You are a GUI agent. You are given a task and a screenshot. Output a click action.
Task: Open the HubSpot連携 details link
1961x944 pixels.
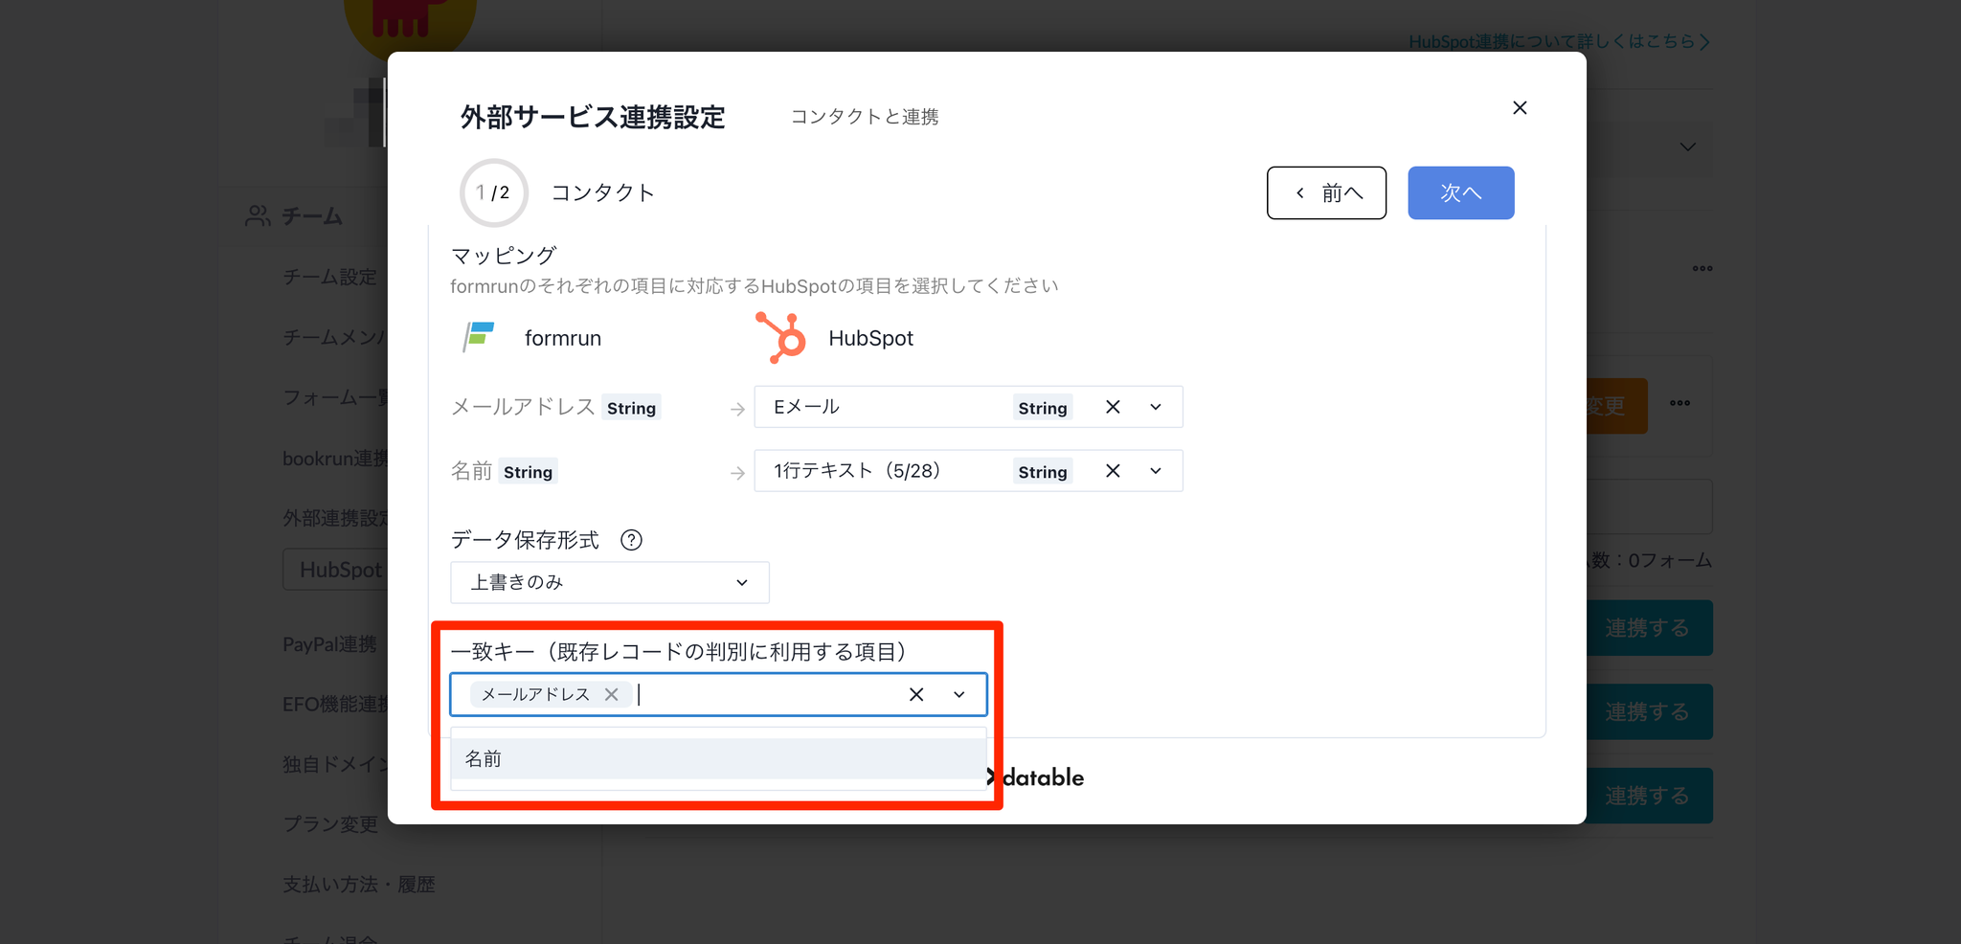1558,41
